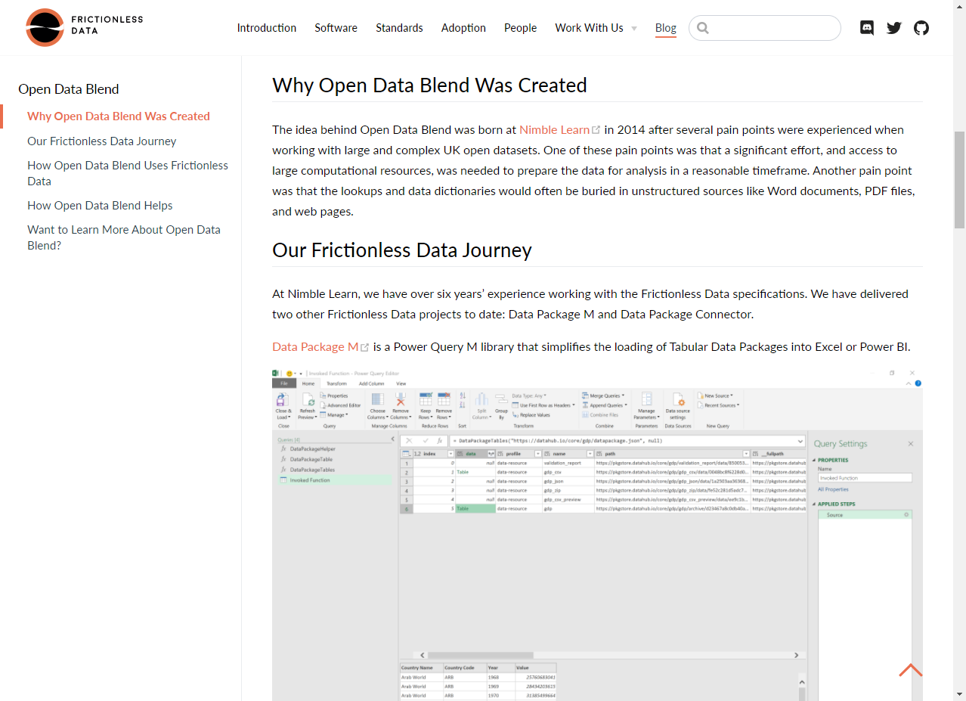The height and width of the screenshot is (701, 966).
Task: Expand the Work With Us dropdown
Action: coord(596,28)
